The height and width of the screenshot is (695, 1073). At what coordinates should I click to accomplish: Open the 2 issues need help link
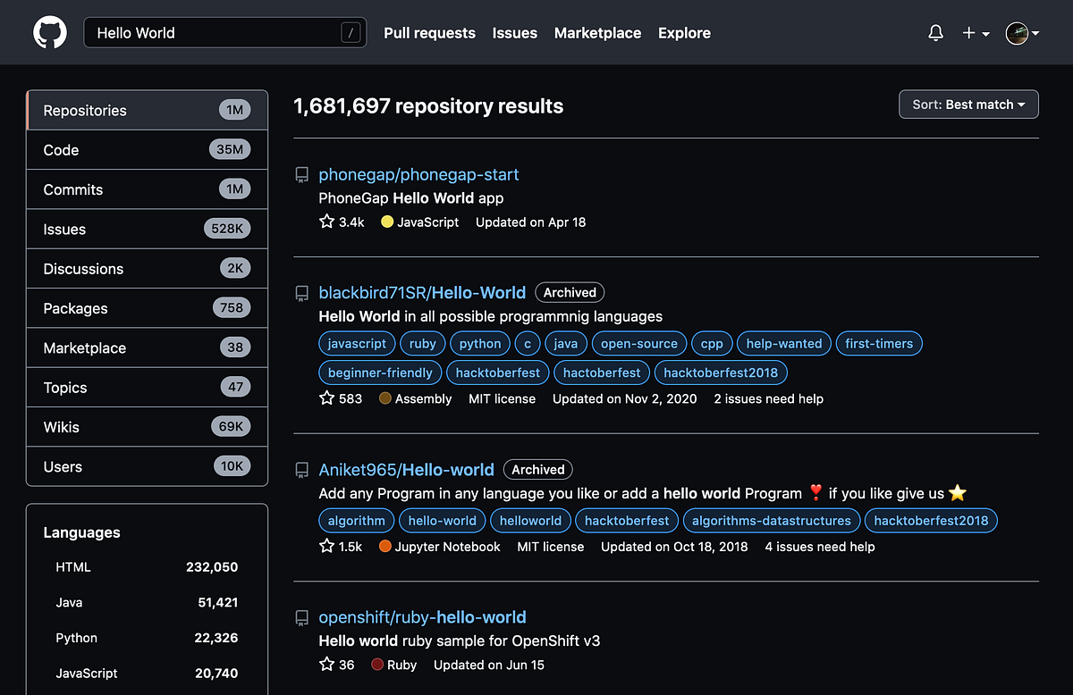tap(768, 398)
